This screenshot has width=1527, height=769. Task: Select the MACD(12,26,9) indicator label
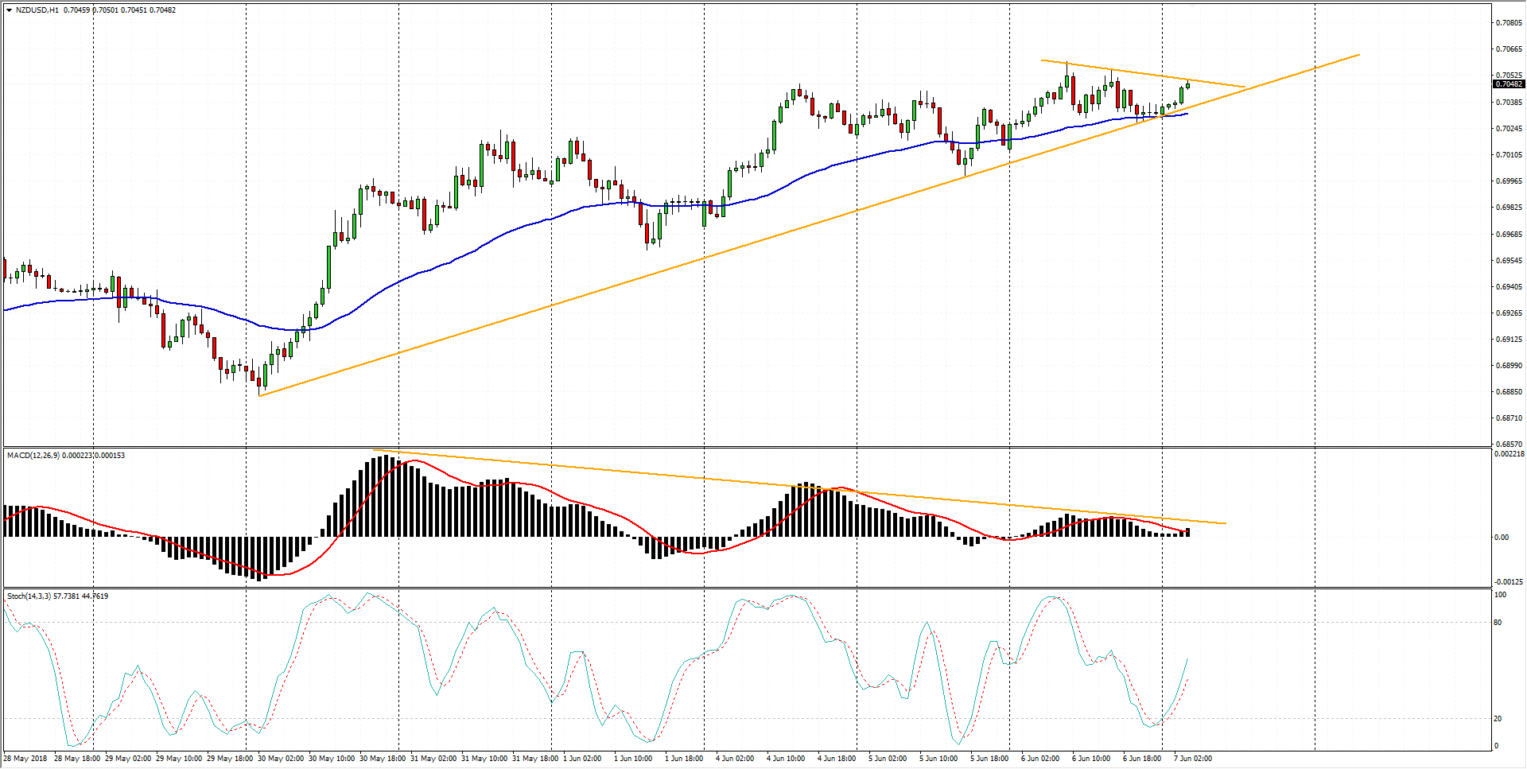pyautogui.click(x=33, y=455)
